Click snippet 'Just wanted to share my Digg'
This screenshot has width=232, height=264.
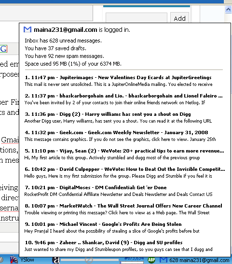[119, 250]
